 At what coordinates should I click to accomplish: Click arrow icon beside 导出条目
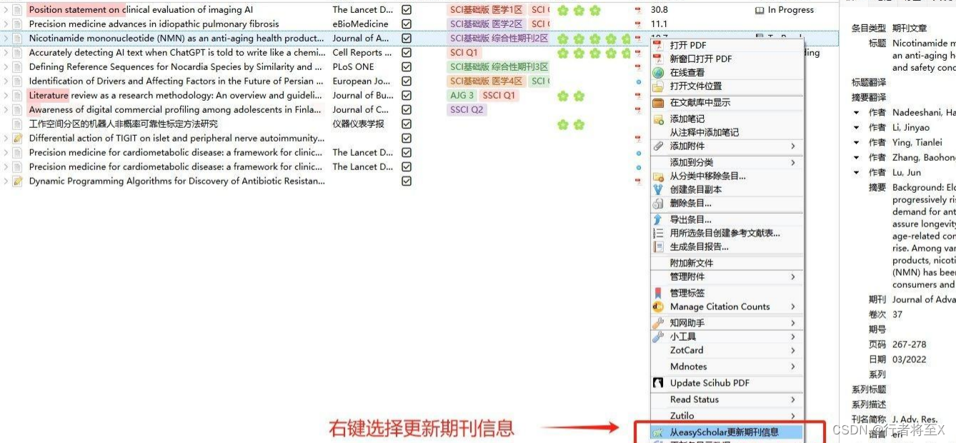pos(658,219)
